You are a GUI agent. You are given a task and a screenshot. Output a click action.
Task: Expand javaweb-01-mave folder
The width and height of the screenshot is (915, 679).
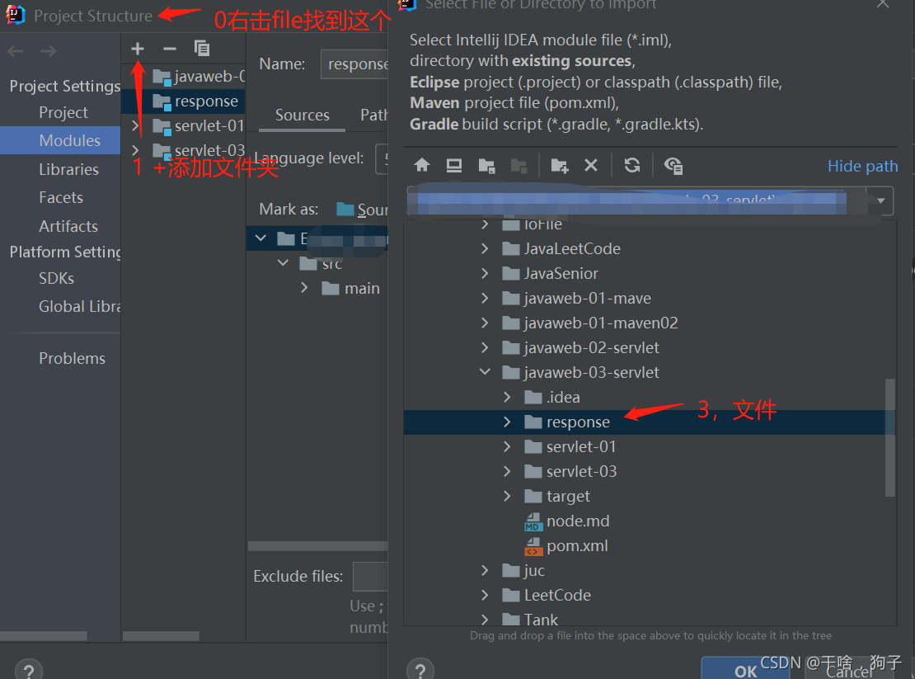pyautogui.click(x=485, y=299)
